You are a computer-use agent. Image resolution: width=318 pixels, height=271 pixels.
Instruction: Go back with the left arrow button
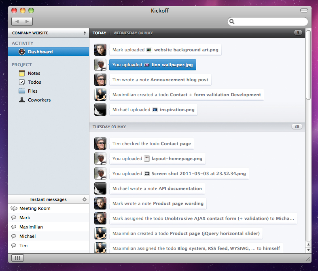tap(17, 21)
